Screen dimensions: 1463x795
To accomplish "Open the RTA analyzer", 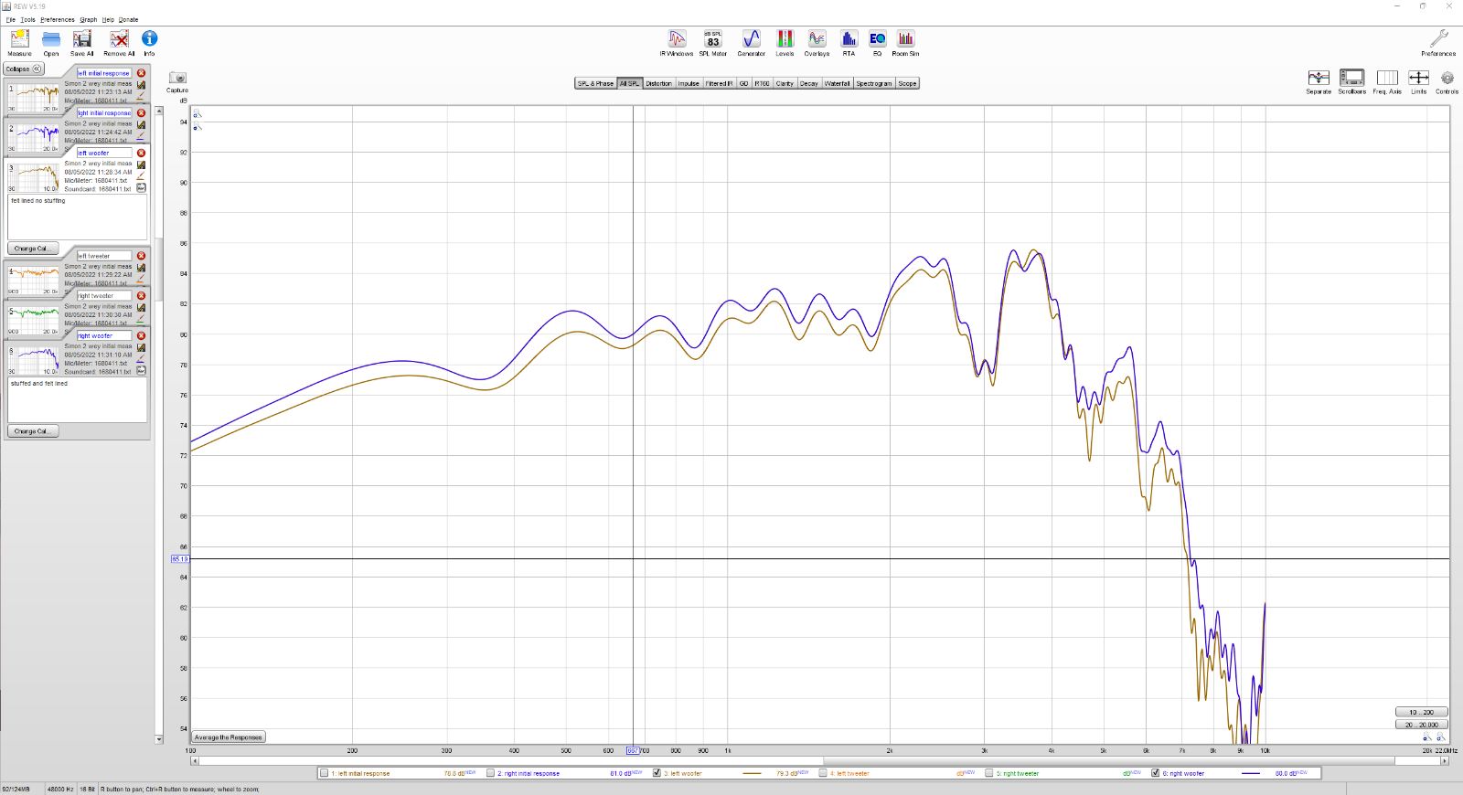I will click(849, 42).
